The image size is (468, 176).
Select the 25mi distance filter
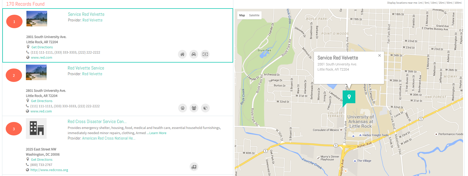442,3
